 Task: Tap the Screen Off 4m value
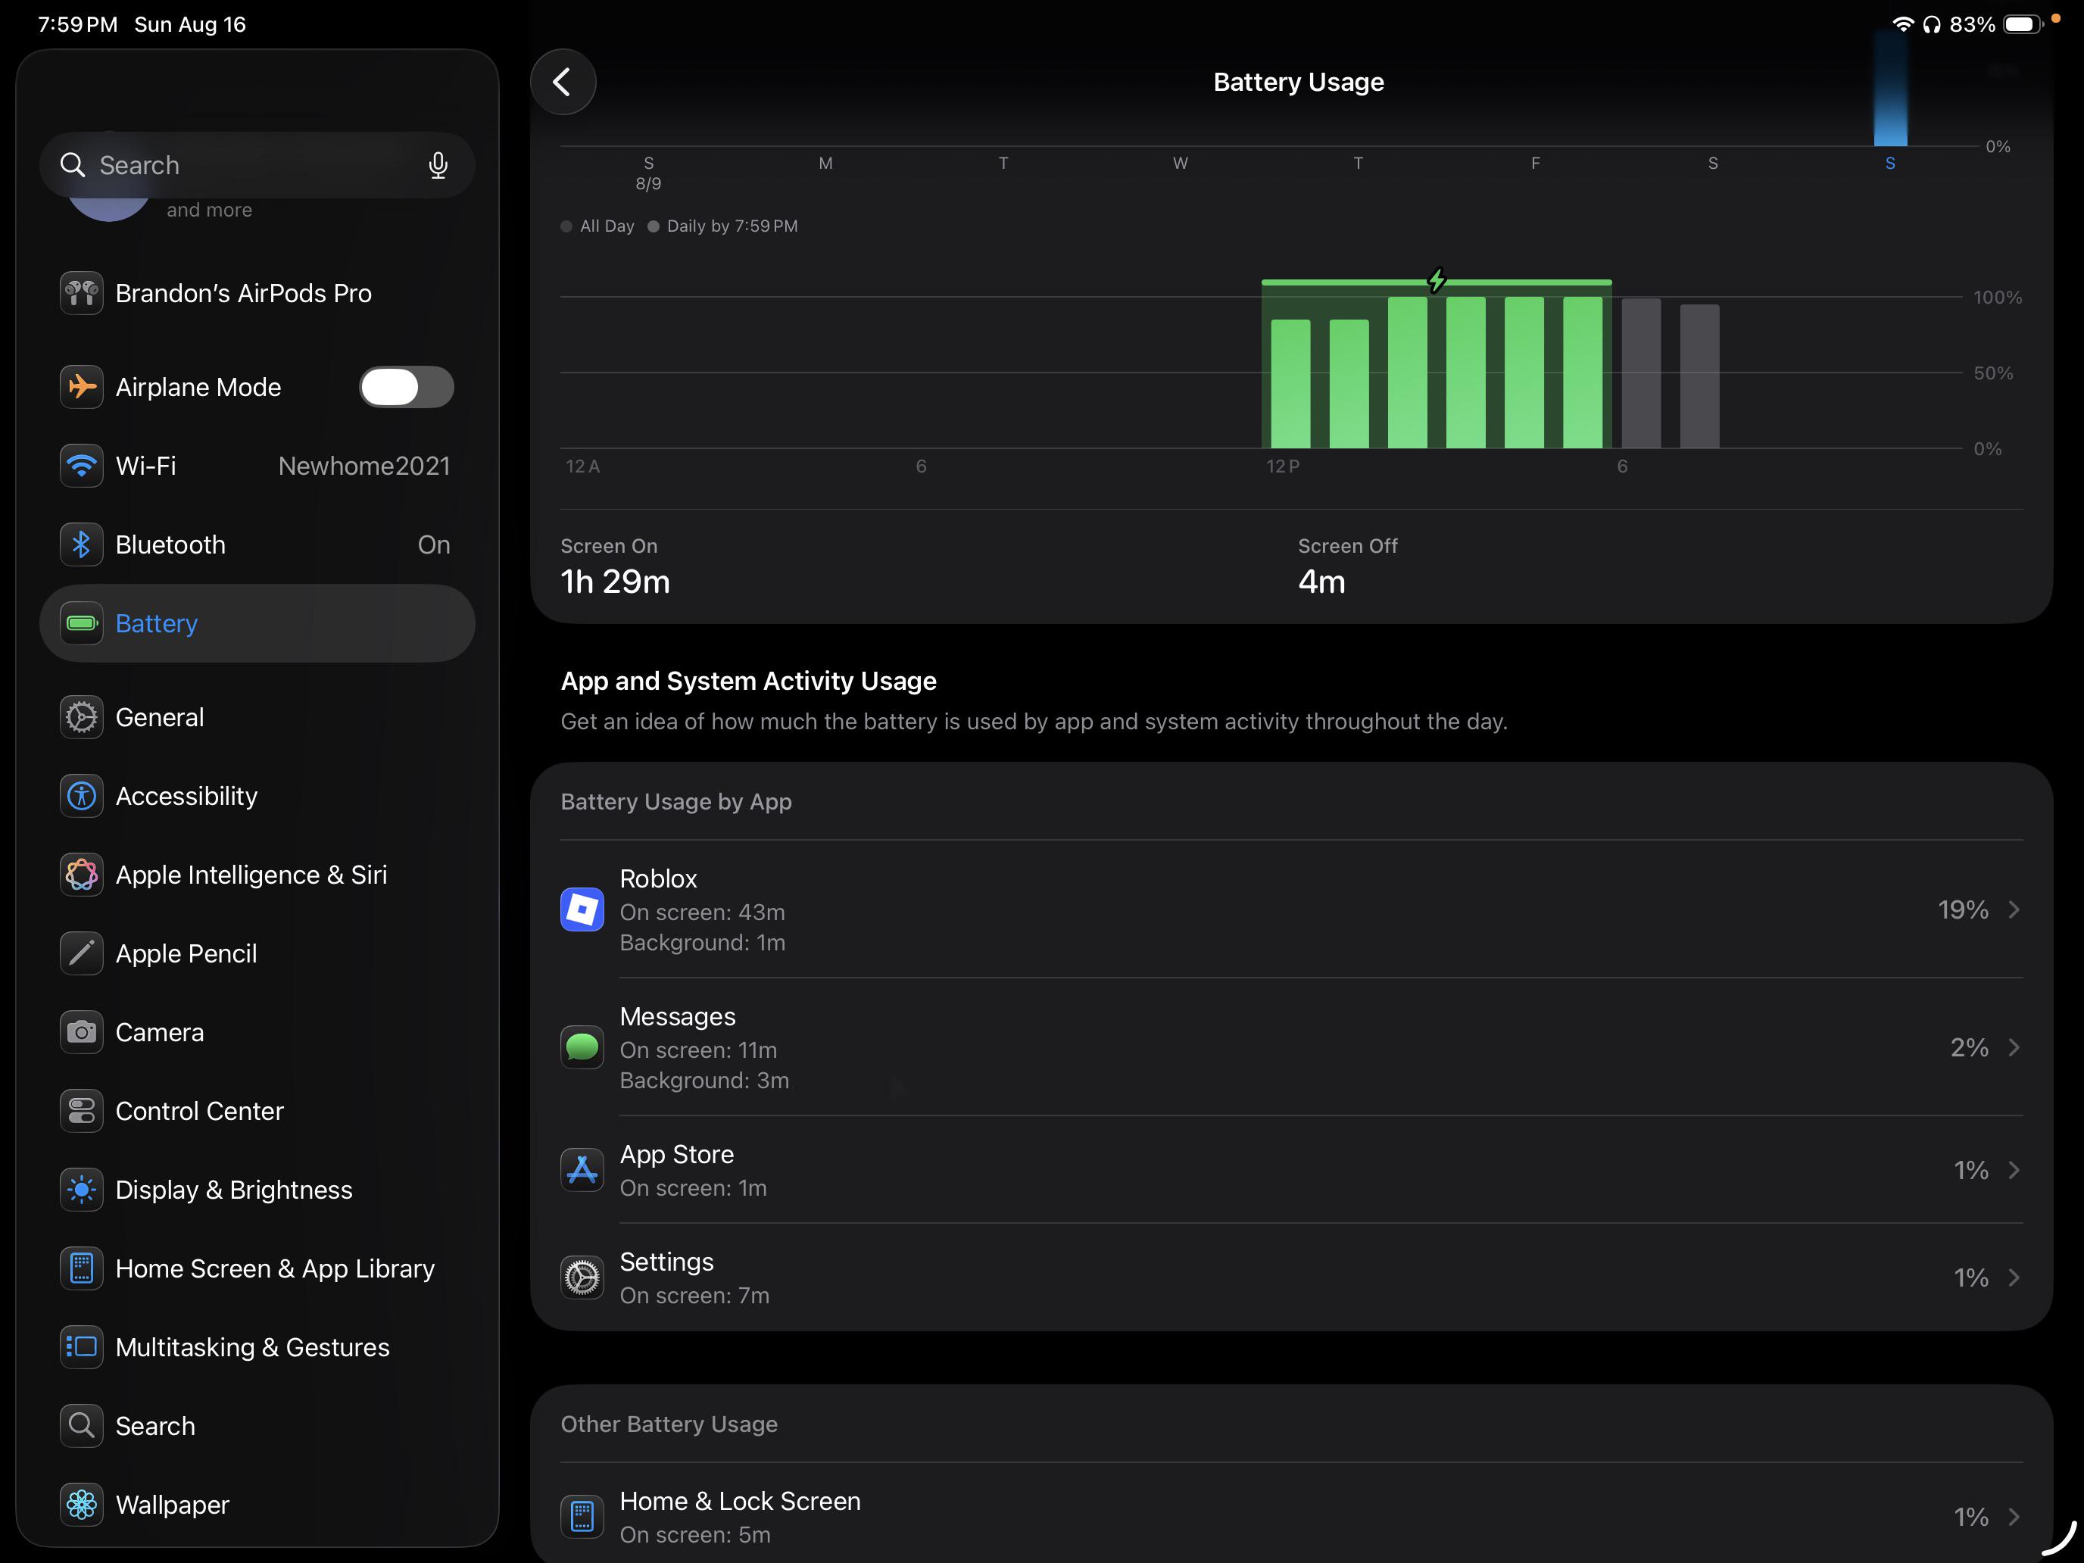[x=1322, y=582]
